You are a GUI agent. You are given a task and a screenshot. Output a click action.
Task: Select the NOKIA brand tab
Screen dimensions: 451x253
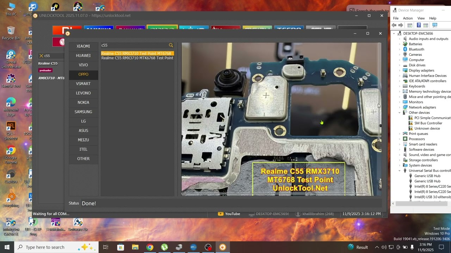[84, 103]
